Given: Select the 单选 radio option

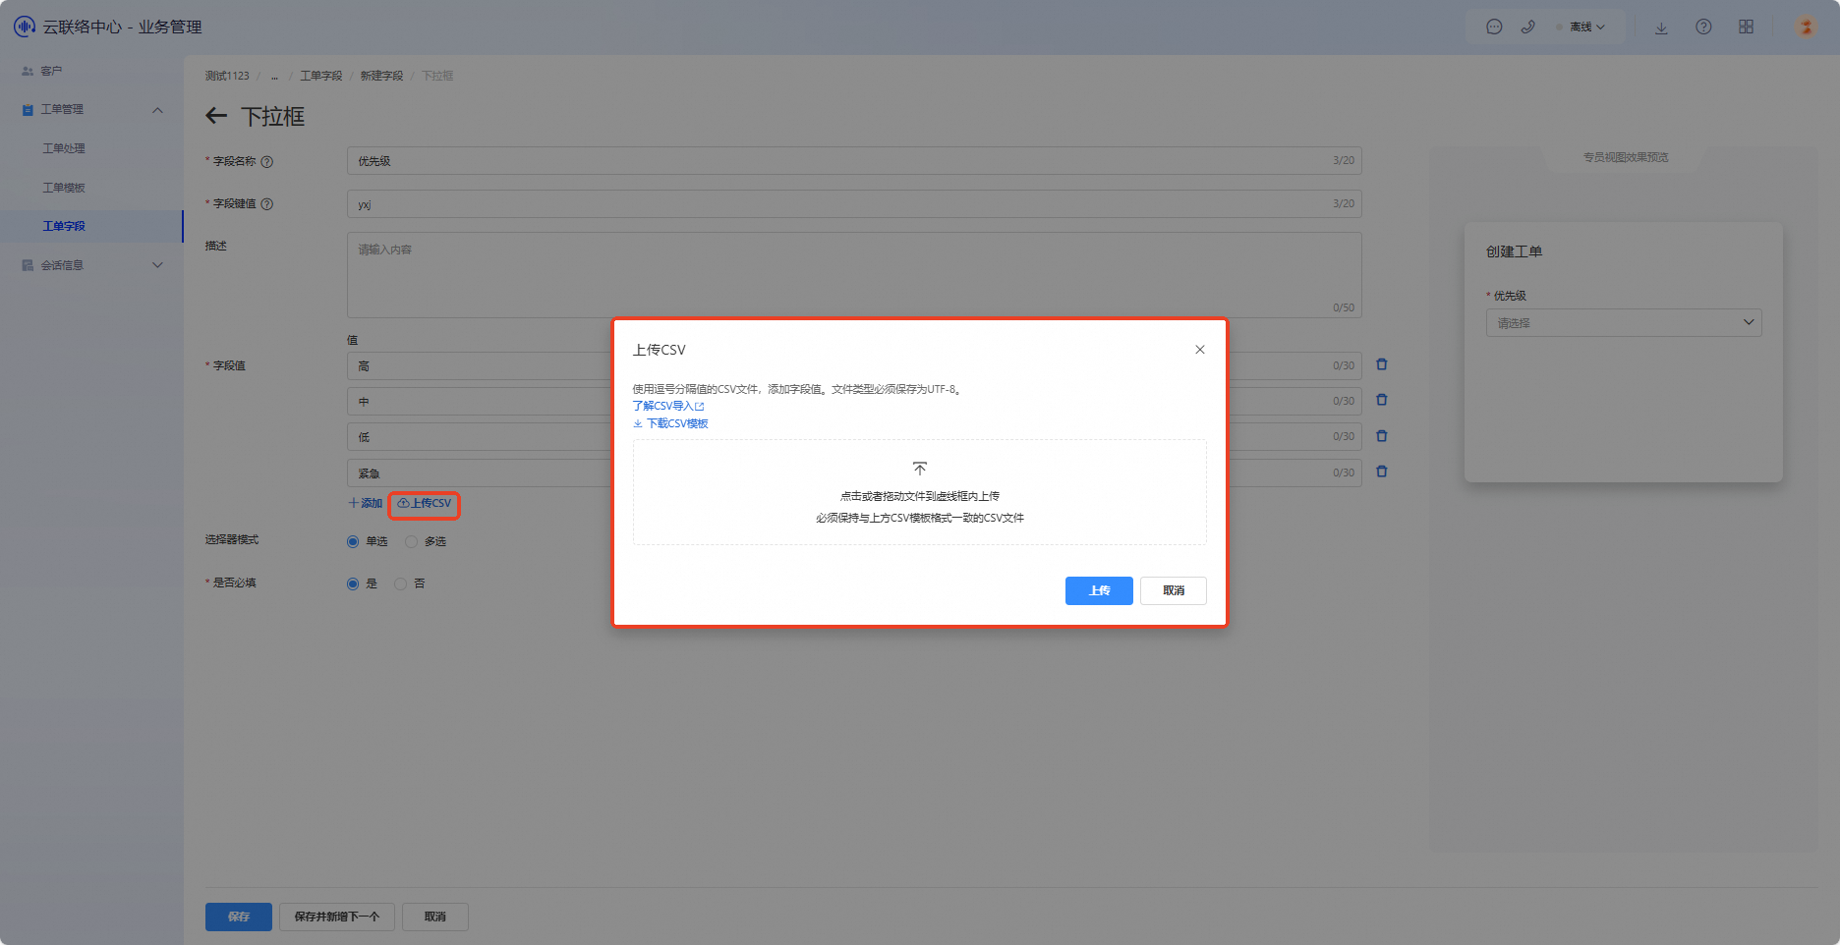Looking at the screenshot, I should (x=353, y=541).
